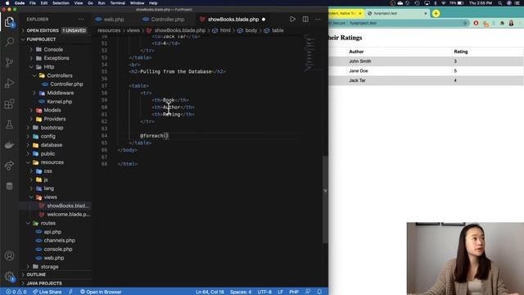Open the Database activity bar icon

(9, 186)
